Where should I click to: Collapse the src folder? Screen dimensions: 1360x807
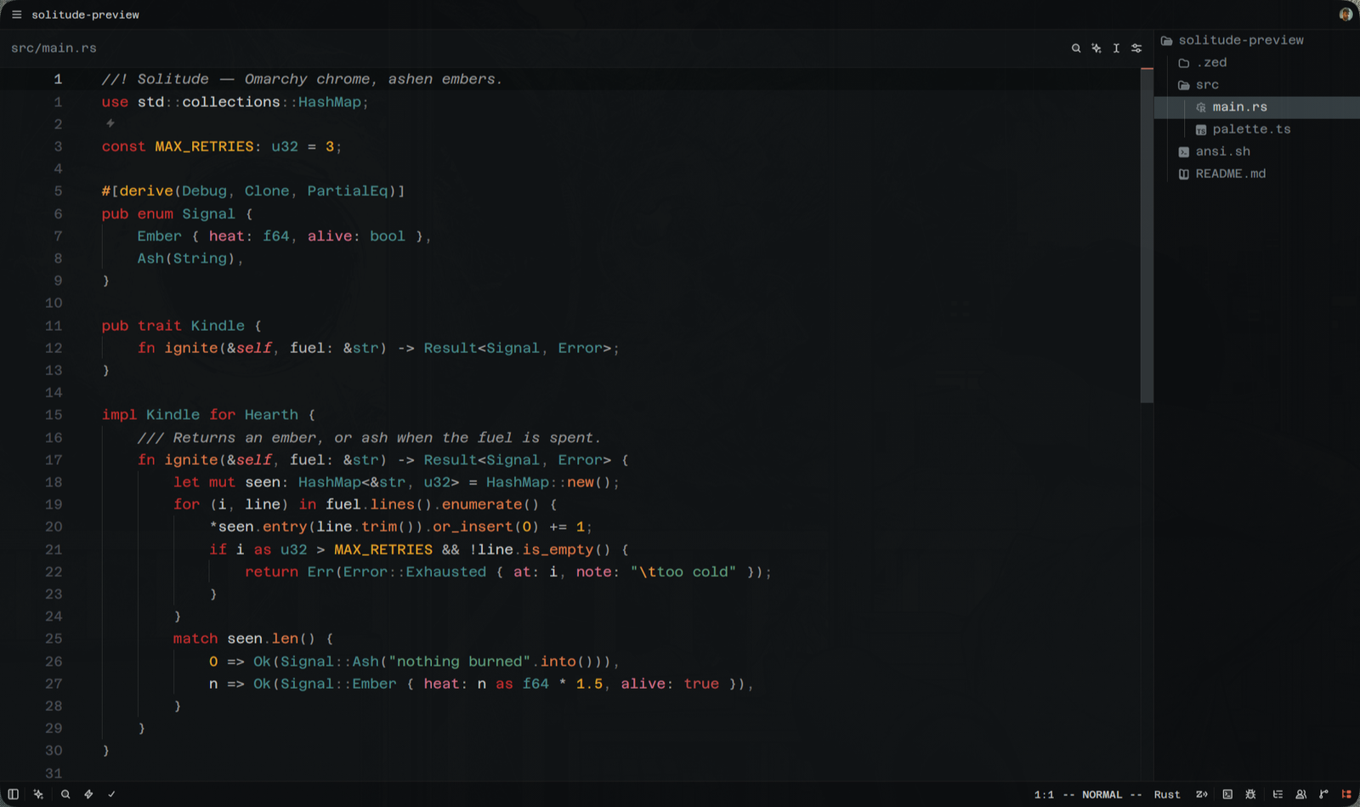pyautogui.click(x=1257, y=85)
